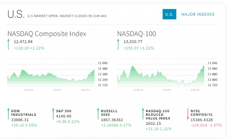233x139 pixels.
Task: Open NASDAQ-100 Reduced Value Index link
Action: (158, 114)
